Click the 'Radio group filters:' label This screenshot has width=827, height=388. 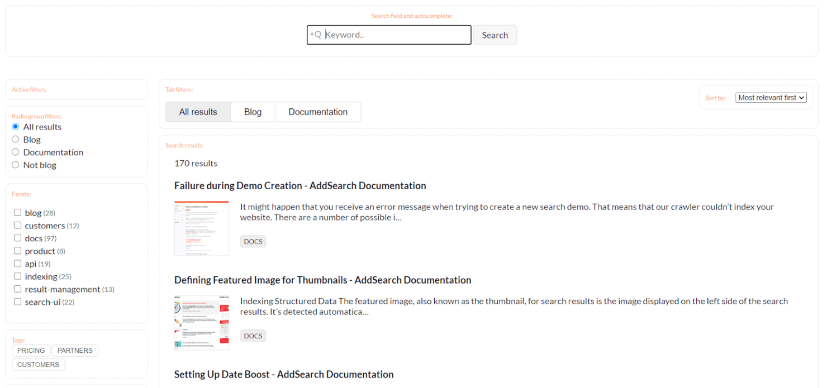click(37, 116)
